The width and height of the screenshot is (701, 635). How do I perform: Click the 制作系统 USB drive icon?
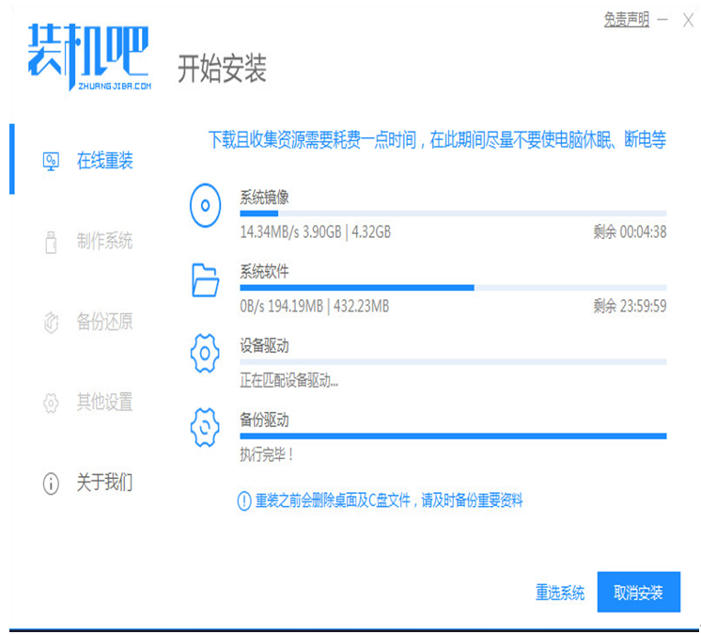[x=52, y=242]
